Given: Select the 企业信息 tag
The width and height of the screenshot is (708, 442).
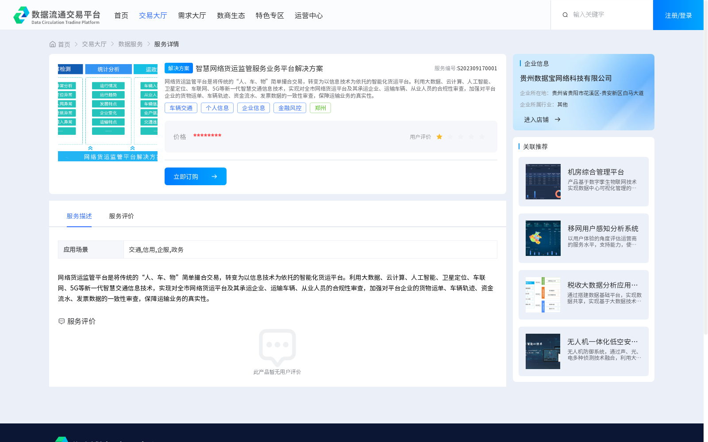Looking at the screenshot, I should (254, 108).
